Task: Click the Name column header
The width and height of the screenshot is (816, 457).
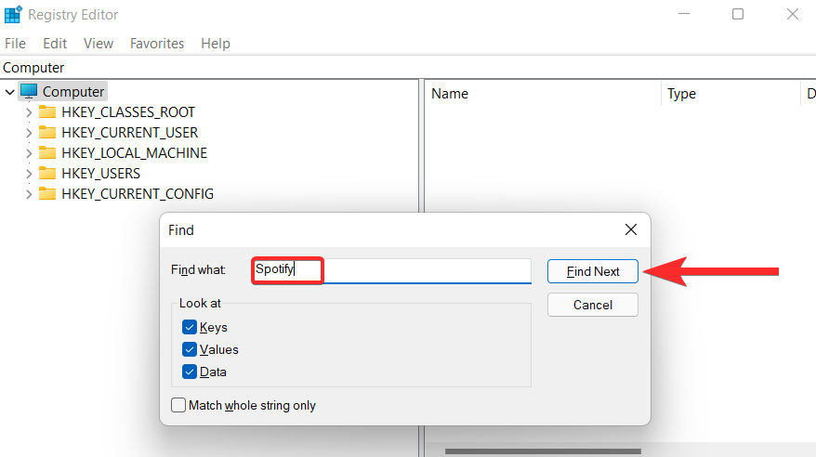Action: tap(543, 94)
